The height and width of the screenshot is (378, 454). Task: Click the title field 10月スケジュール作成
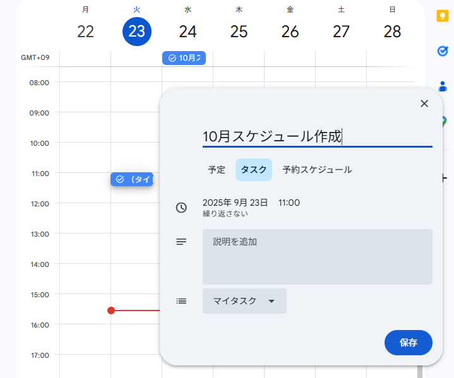(317, 136)
